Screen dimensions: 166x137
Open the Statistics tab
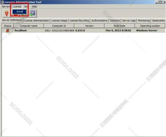[115, 21]
